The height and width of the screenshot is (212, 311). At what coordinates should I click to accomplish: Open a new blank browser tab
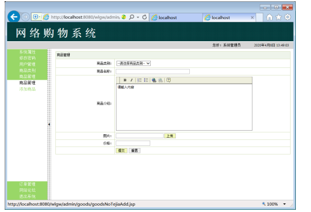coord(259,17)
